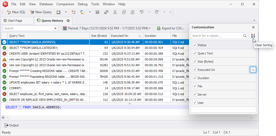Collapse the results grid with chevron
This screenshot has width=276, height=136.
[x=130, y=104]
